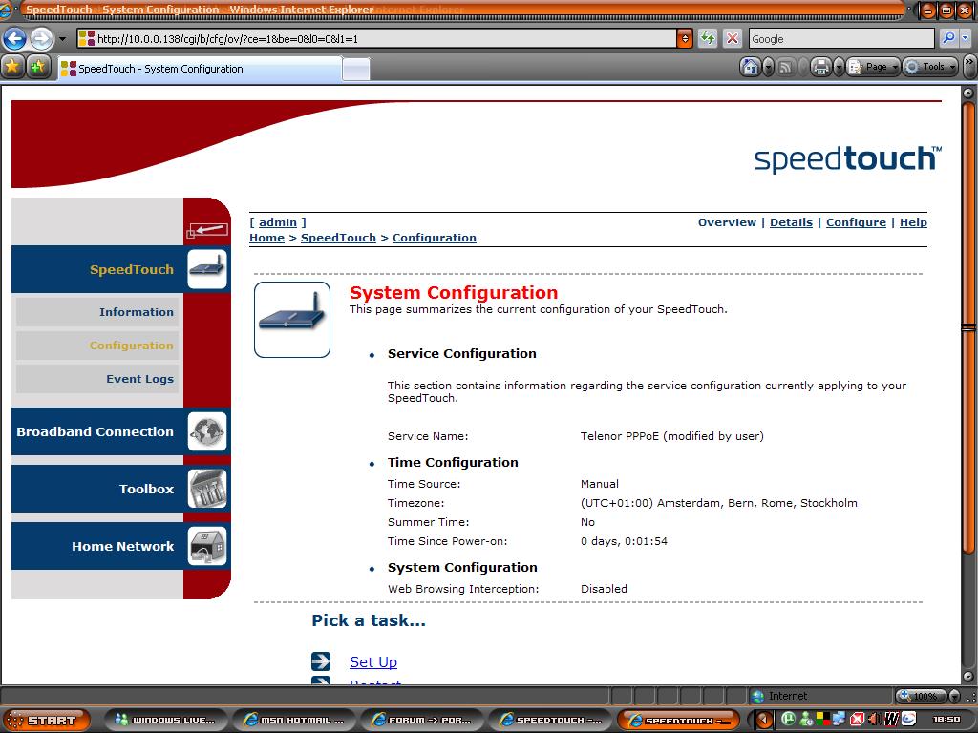Click the Home page toolbar icon
The height and width of the screenshot is (733, 978).
pos(751,67)
